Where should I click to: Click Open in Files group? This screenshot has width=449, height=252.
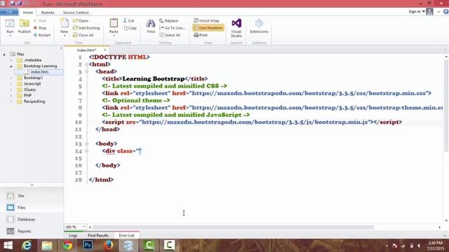tap(81, 20)
